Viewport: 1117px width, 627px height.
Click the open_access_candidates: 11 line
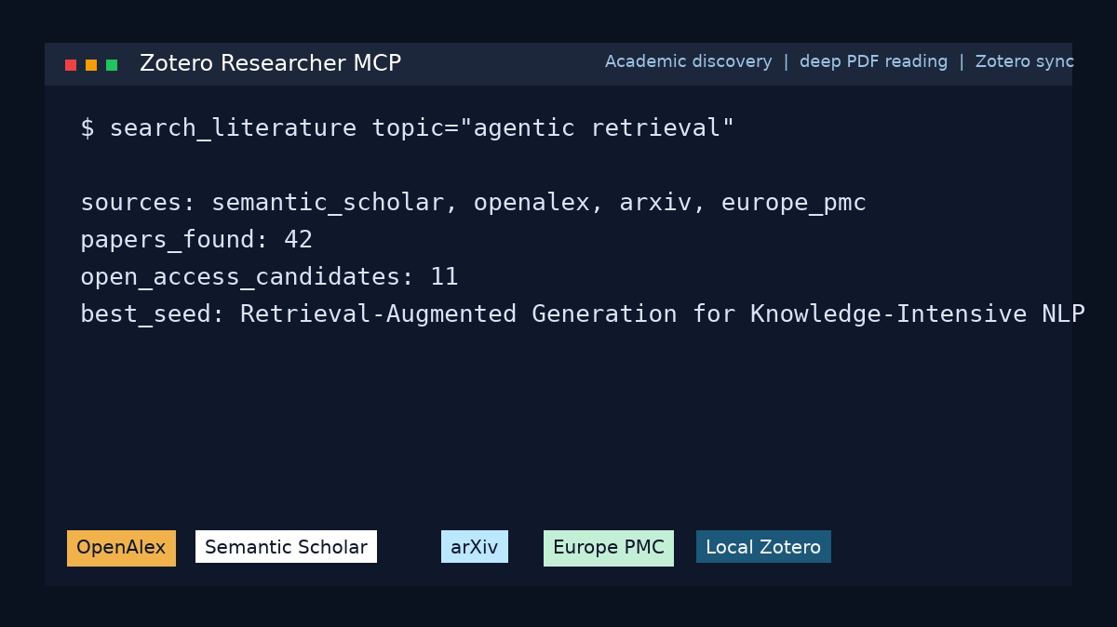pyautogui.click(x=269, y=277)
